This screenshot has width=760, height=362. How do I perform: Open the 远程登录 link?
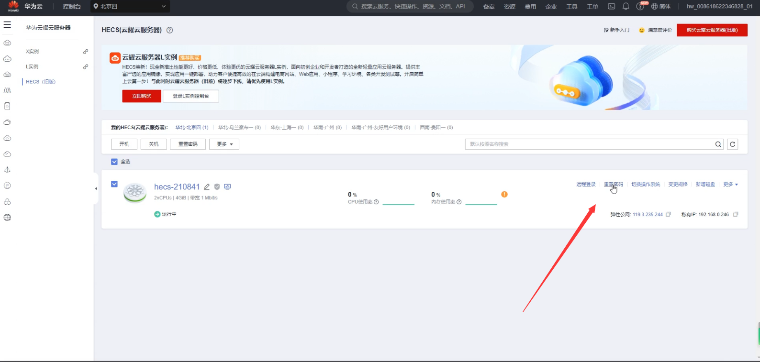pyautogui.click(x=586, y=185)
